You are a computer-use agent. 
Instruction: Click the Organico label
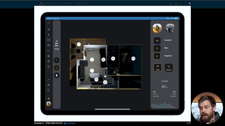click(x=168, y=56)
